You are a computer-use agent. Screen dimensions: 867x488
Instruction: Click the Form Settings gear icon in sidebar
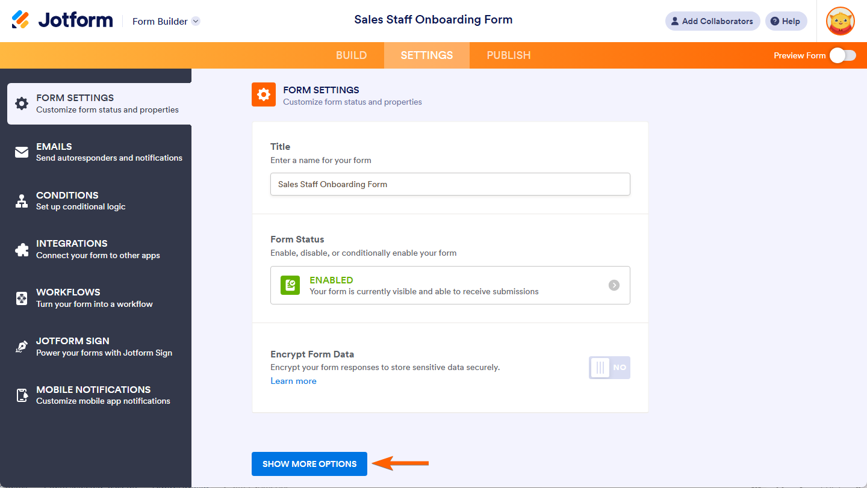pyautogui.click(x=22, y=103)
